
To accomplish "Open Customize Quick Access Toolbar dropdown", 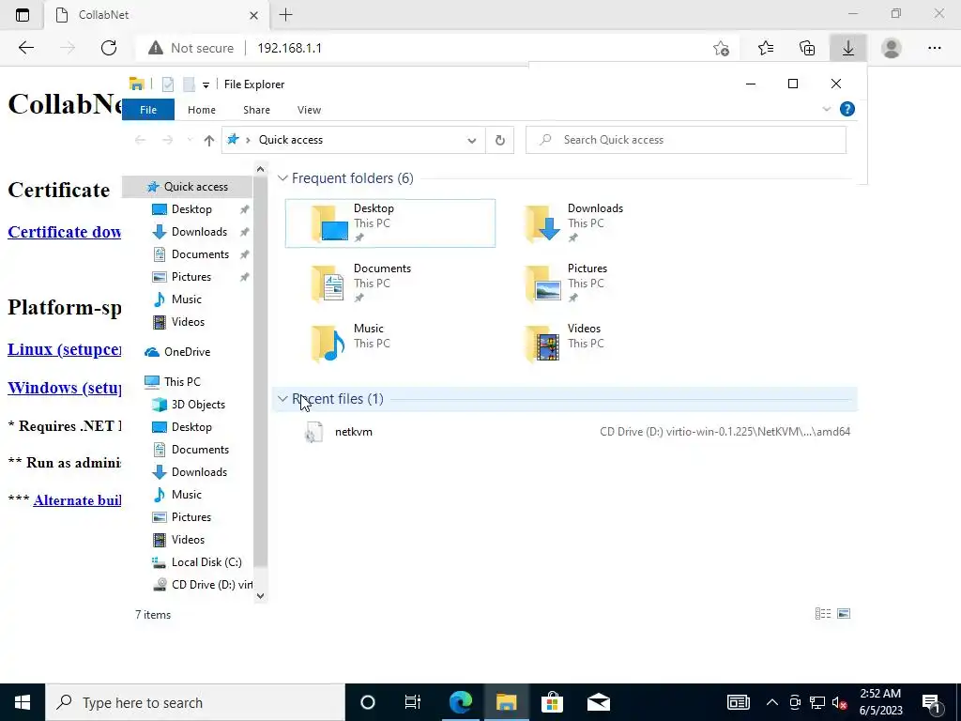I will point(206,85).
